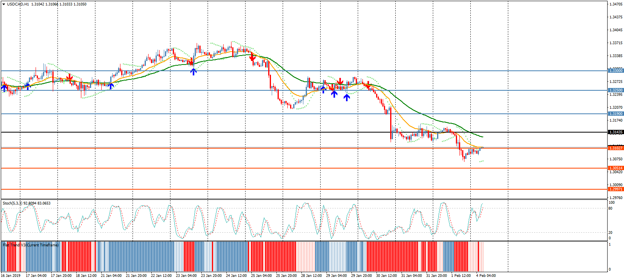624x280 pixels.
Task: Select the Flat Trend V3 indicator label
Action: pos(30,245)
